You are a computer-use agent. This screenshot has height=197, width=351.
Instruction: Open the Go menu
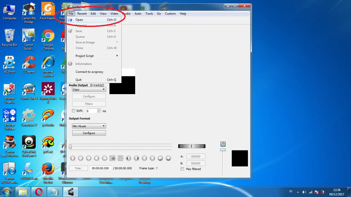pyautogui.click(x=159, y=14)
